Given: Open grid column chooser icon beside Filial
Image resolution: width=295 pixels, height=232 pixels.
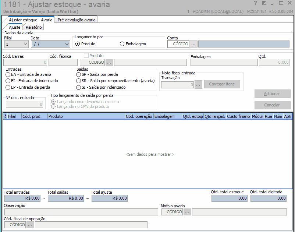Looking at the screenshot, I should (5, 116).
